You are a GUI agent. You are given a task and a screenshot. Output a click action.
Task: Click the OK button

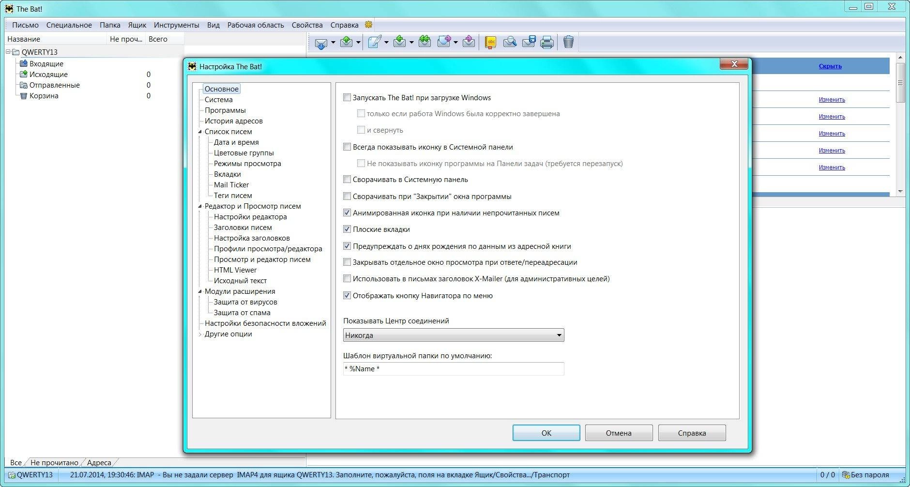(x=546, y=433)
